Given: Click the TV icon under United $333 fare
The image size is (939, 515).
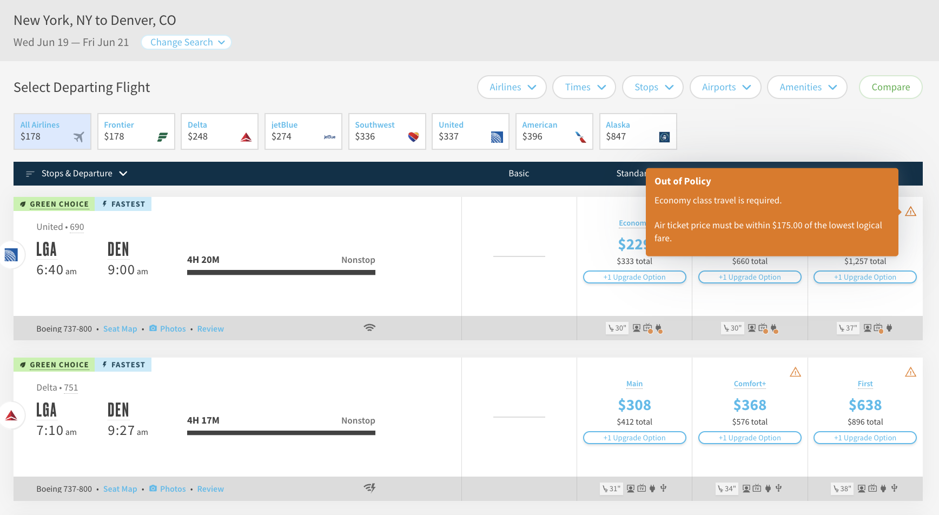Looking at the screenshot, I should [648, 328].
